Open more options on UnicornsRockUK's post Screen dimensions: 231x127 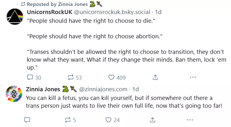(x=193, y=77)
